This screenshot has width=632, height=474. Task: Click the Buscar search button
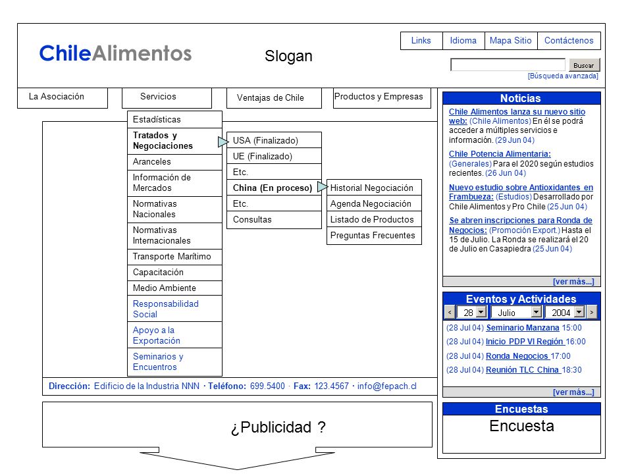[584, 65]
